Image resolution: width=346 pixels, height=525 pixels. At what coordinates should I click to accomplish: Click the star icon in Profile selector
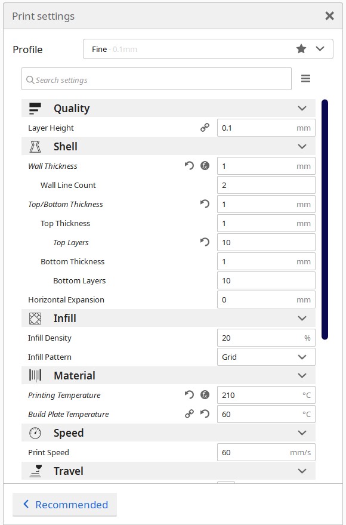coord(301,49)
